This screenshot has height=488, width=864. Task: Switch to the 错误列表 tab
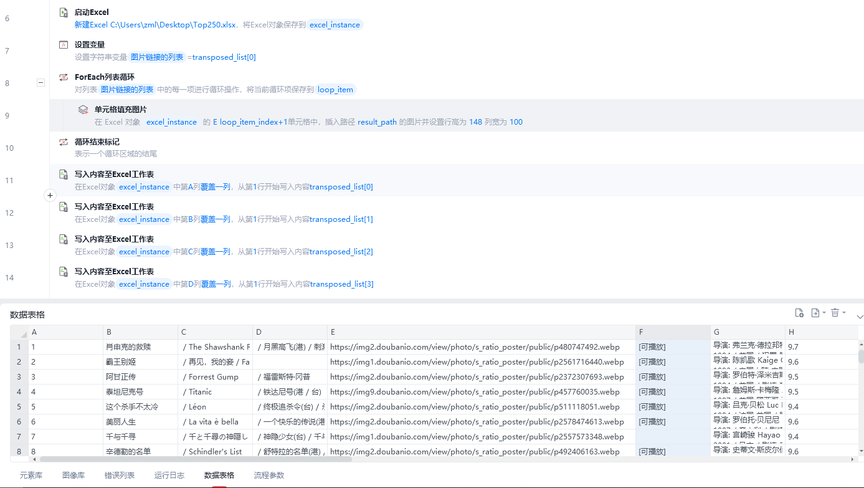pyautogui.click(x=120, y=475)
